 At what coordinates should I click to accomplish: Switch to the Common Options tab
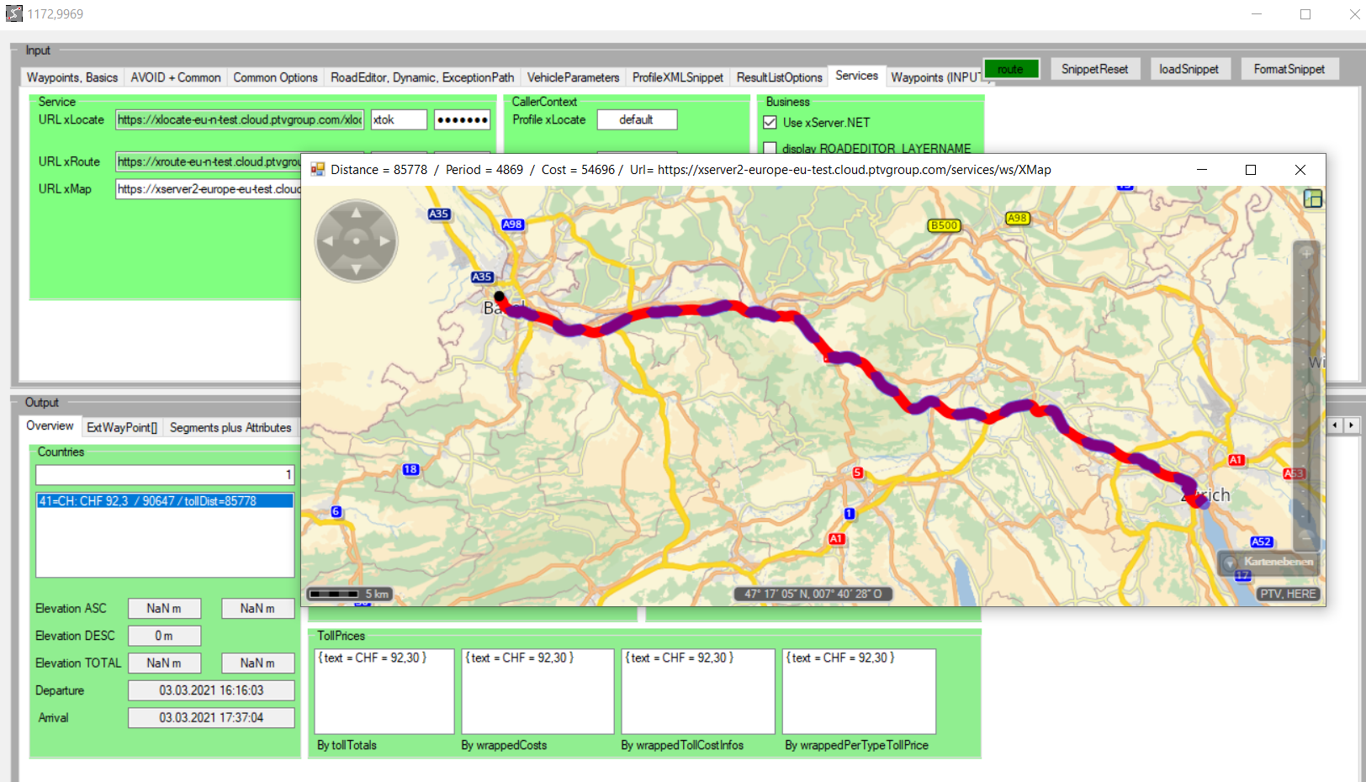click(275, 77)
